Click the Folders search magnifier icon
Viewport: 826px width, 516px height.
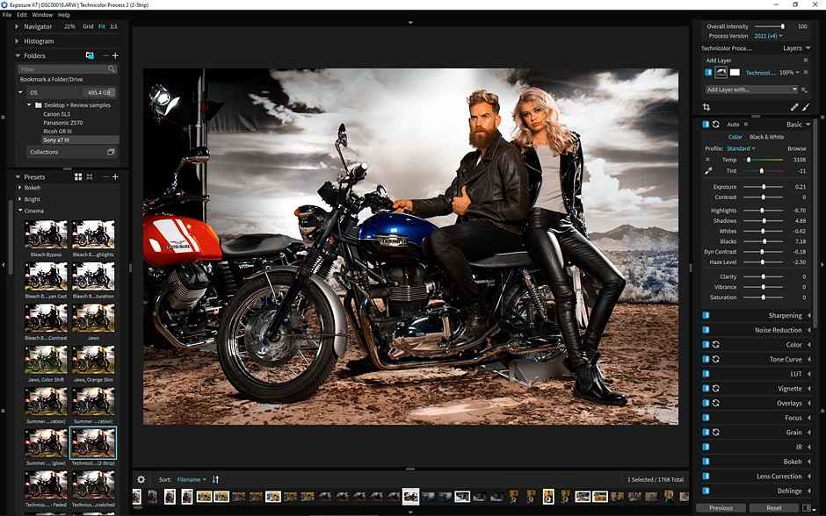112,68
